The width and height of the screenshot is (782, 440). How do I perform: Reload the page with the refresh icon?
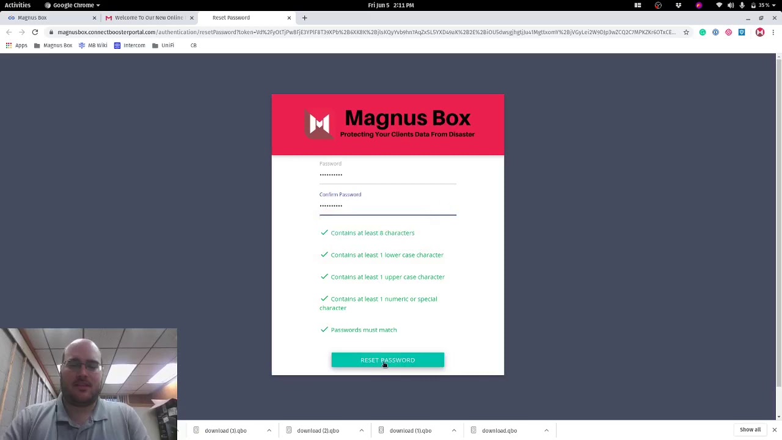click(35, 32)
